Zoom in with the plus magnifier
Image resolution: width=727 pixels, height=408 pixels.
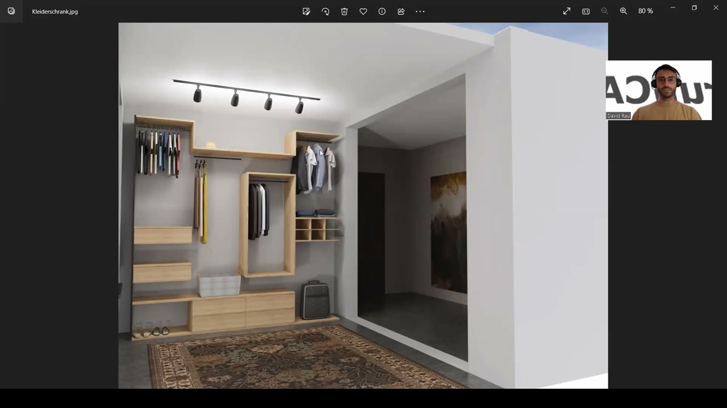[624, 11]
